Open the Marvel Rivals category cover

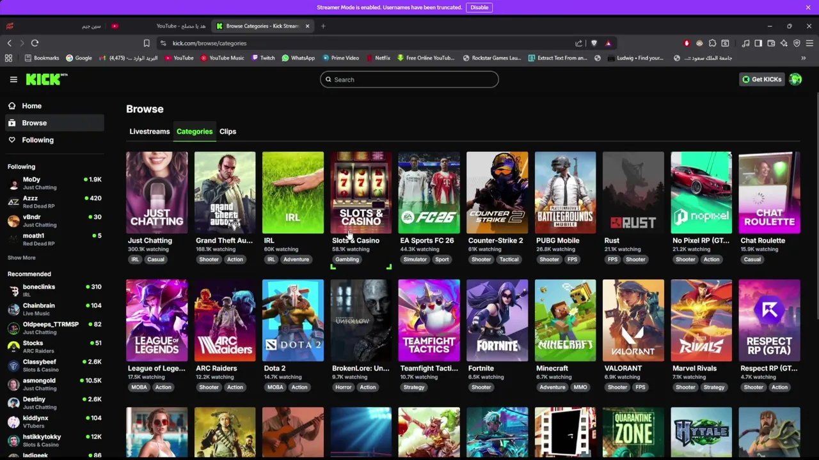coord(701,320)
